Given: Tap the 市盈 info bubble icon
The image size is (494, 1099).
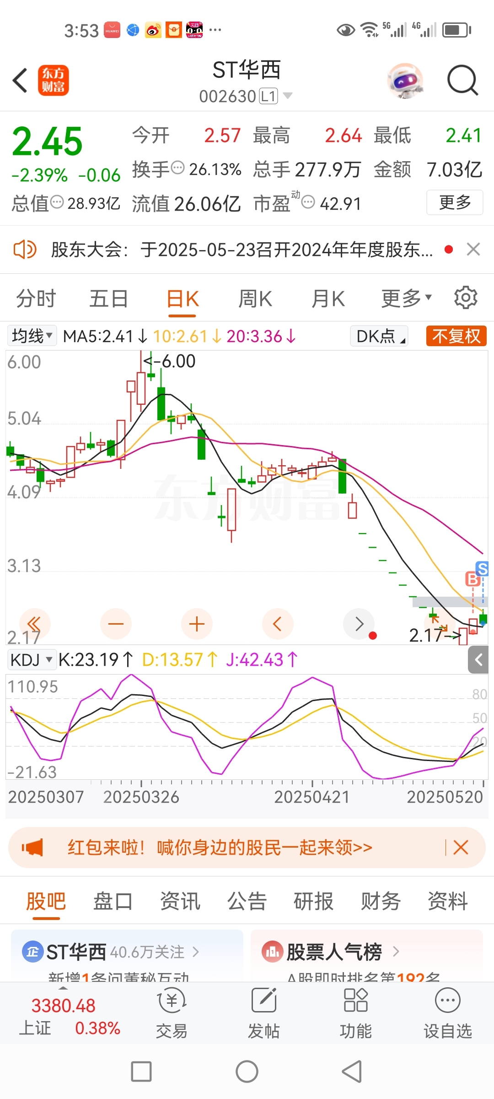Looking at the screenshot, I should (x=308, y=202).
